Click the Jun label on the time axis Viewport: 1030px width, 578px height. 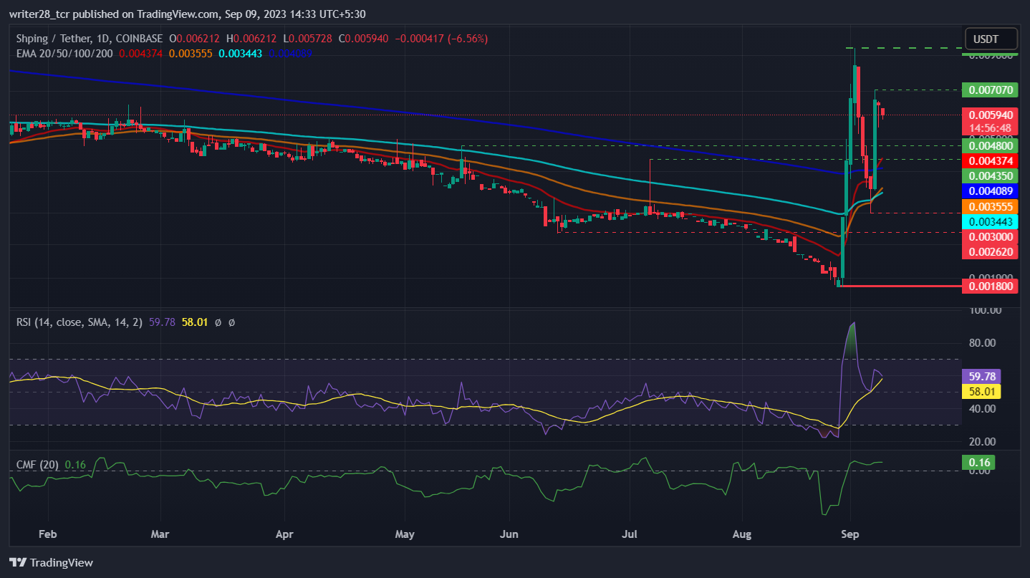pyautogui.click(x=509, y=534)
